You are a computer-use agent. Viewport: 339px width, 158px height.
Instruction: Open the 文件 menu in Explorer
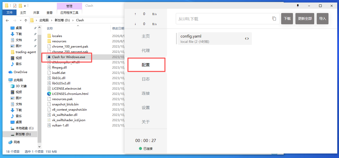(x=10, y=13)
